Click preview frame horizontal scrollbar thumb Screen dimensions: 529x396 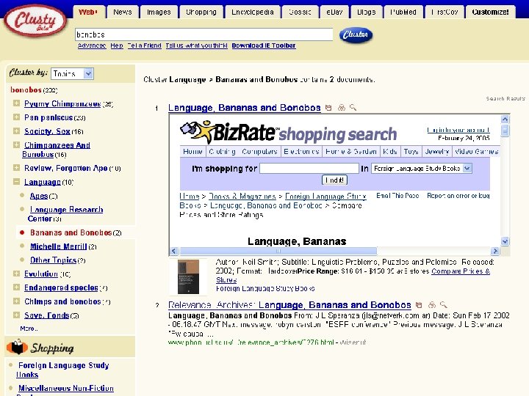[278, 251]
